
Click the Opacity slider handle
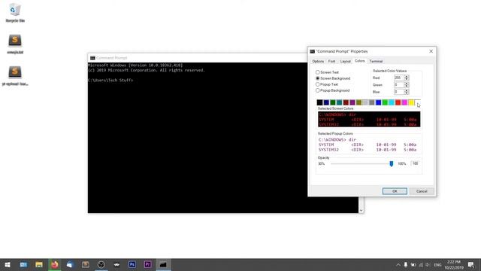click(391, 164)
